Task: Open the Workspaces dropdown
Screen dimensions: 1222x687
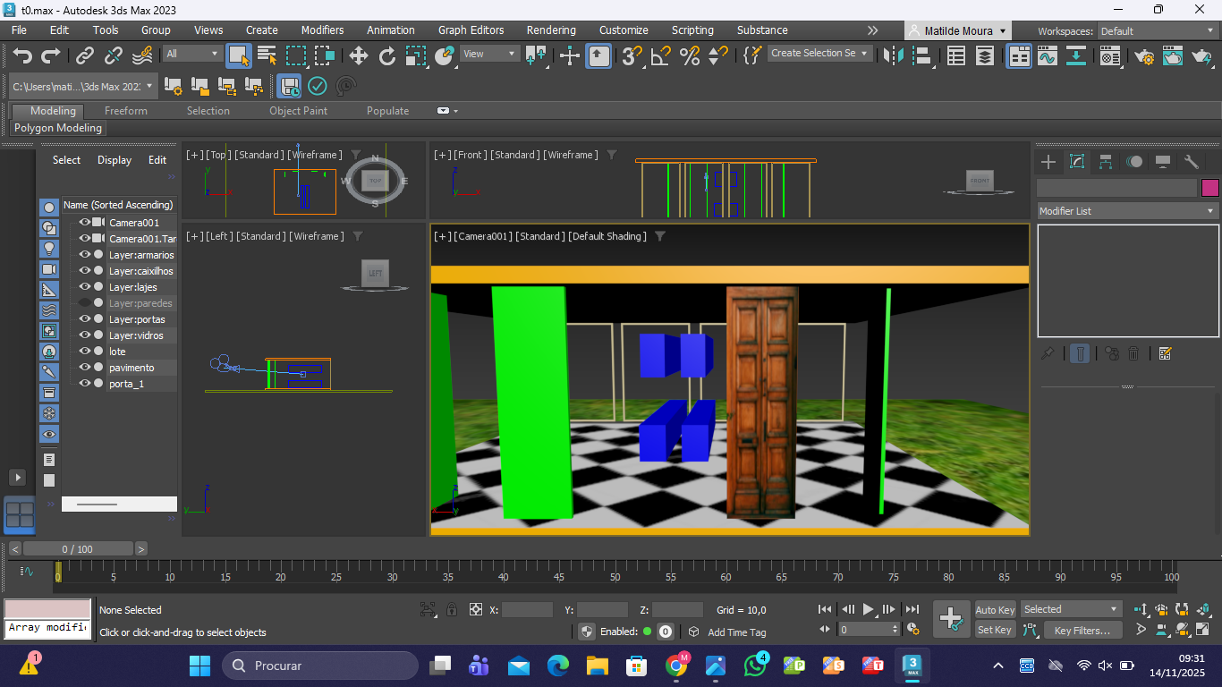Action: coord(1158,31)
